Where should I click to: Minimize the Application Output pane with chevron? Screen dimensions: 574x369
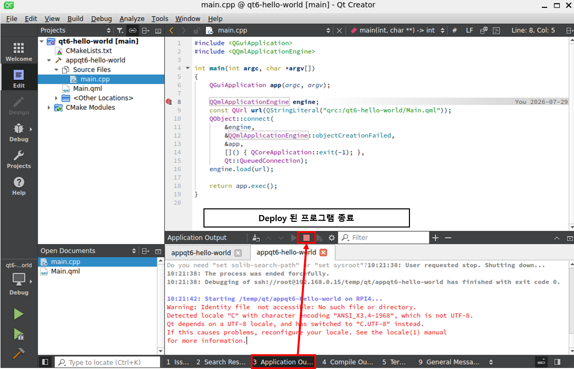[x=557, y=238]
